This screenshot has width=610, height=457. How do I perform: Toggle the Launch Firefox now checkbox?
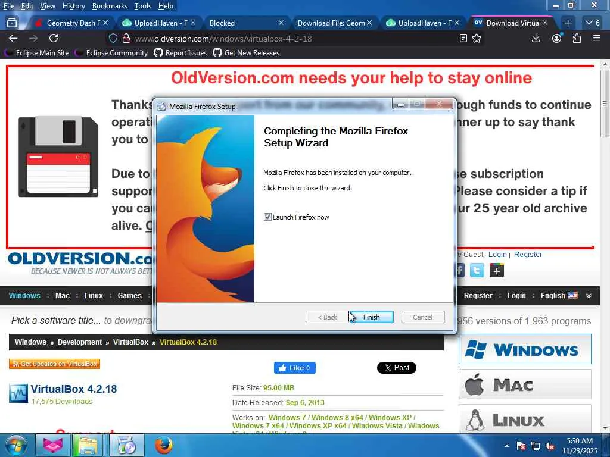267,217
